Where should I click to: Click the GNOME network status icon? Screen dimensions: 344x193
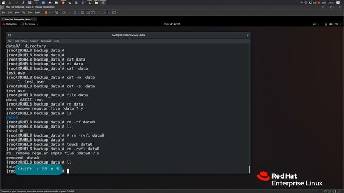click(x=326, y=24)
